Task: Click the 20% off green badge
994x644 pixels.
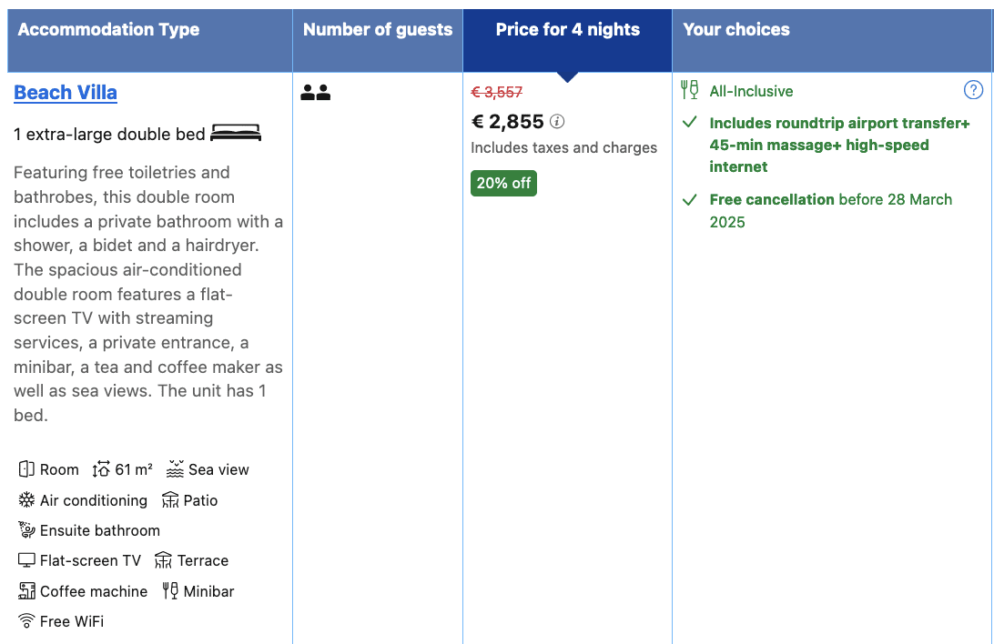Action: (x=503, y=183)
